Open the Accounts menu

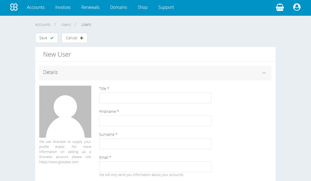point(36,7)
